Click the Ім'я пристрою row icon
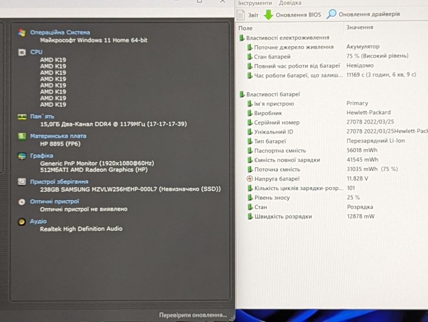Image resolution: width=428 pixels, height=322 pixels. coord(250,104)
